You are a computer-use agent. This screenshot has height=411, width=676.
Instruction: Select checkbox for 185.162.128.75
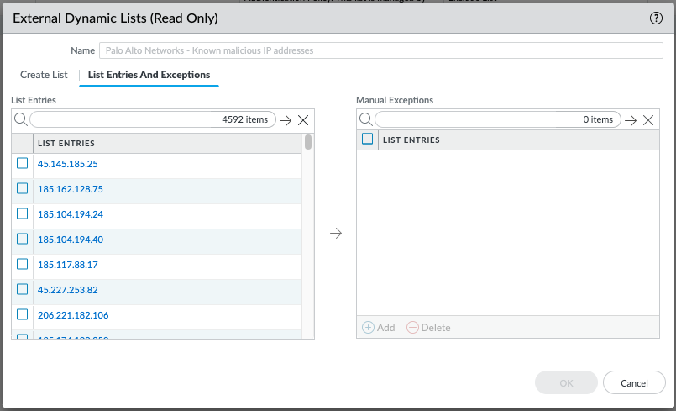[23, 188]
